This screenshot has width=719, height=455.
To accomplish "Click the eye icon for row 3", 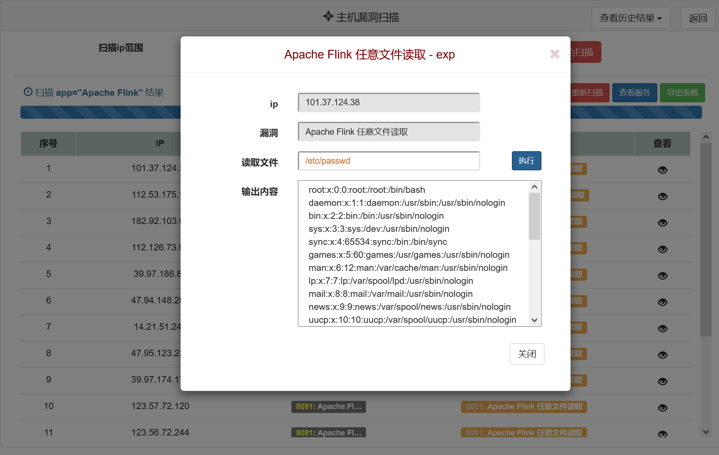I will coord(663,223).
